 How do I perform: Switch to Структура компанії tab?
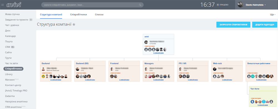(x=51, y=14)
